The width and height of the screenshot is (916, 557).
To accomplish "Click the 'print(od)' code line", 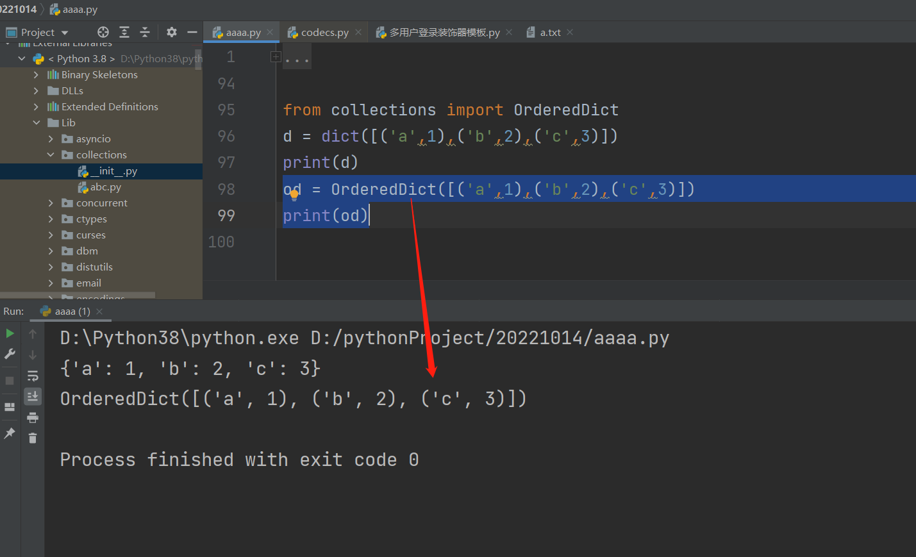I will click(x=326, y=215).
